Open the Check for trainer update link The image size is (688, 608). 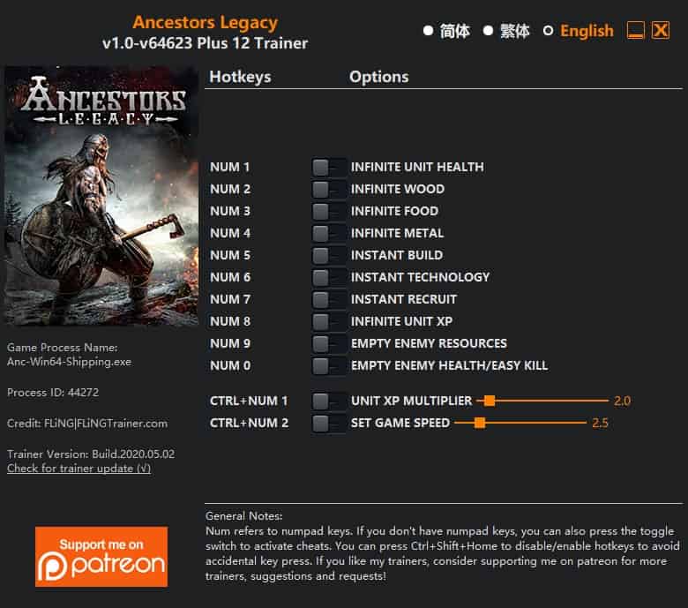79,469
